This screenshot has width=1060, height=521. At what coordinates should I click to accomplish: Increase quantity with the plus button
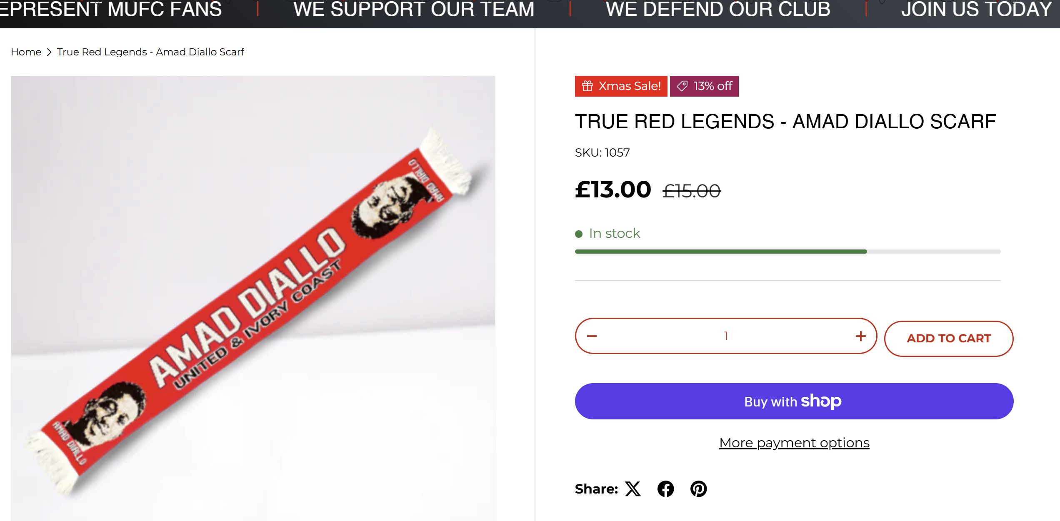click(860, 336)
